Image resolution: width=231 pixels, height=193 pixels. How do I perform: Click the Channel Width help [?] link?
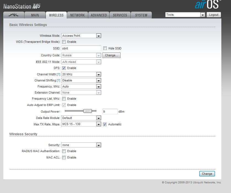(58, 75)
